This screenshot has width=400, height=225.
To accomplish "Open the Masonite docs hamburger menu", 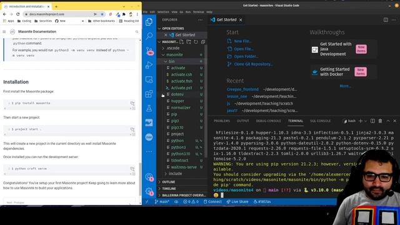I will pos(4,32).
